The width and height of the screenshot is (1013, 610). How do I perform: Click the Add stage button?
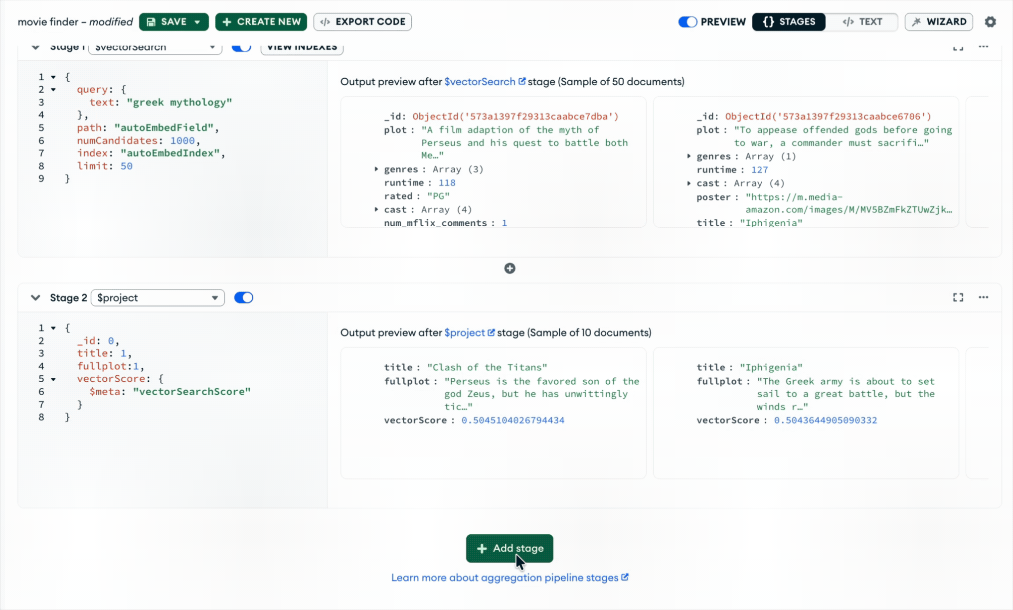pos(509,548)
